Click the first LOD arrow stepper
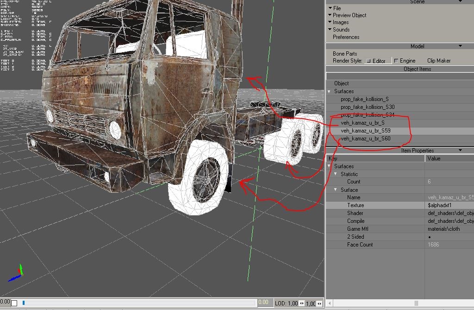 coord(302,304)
